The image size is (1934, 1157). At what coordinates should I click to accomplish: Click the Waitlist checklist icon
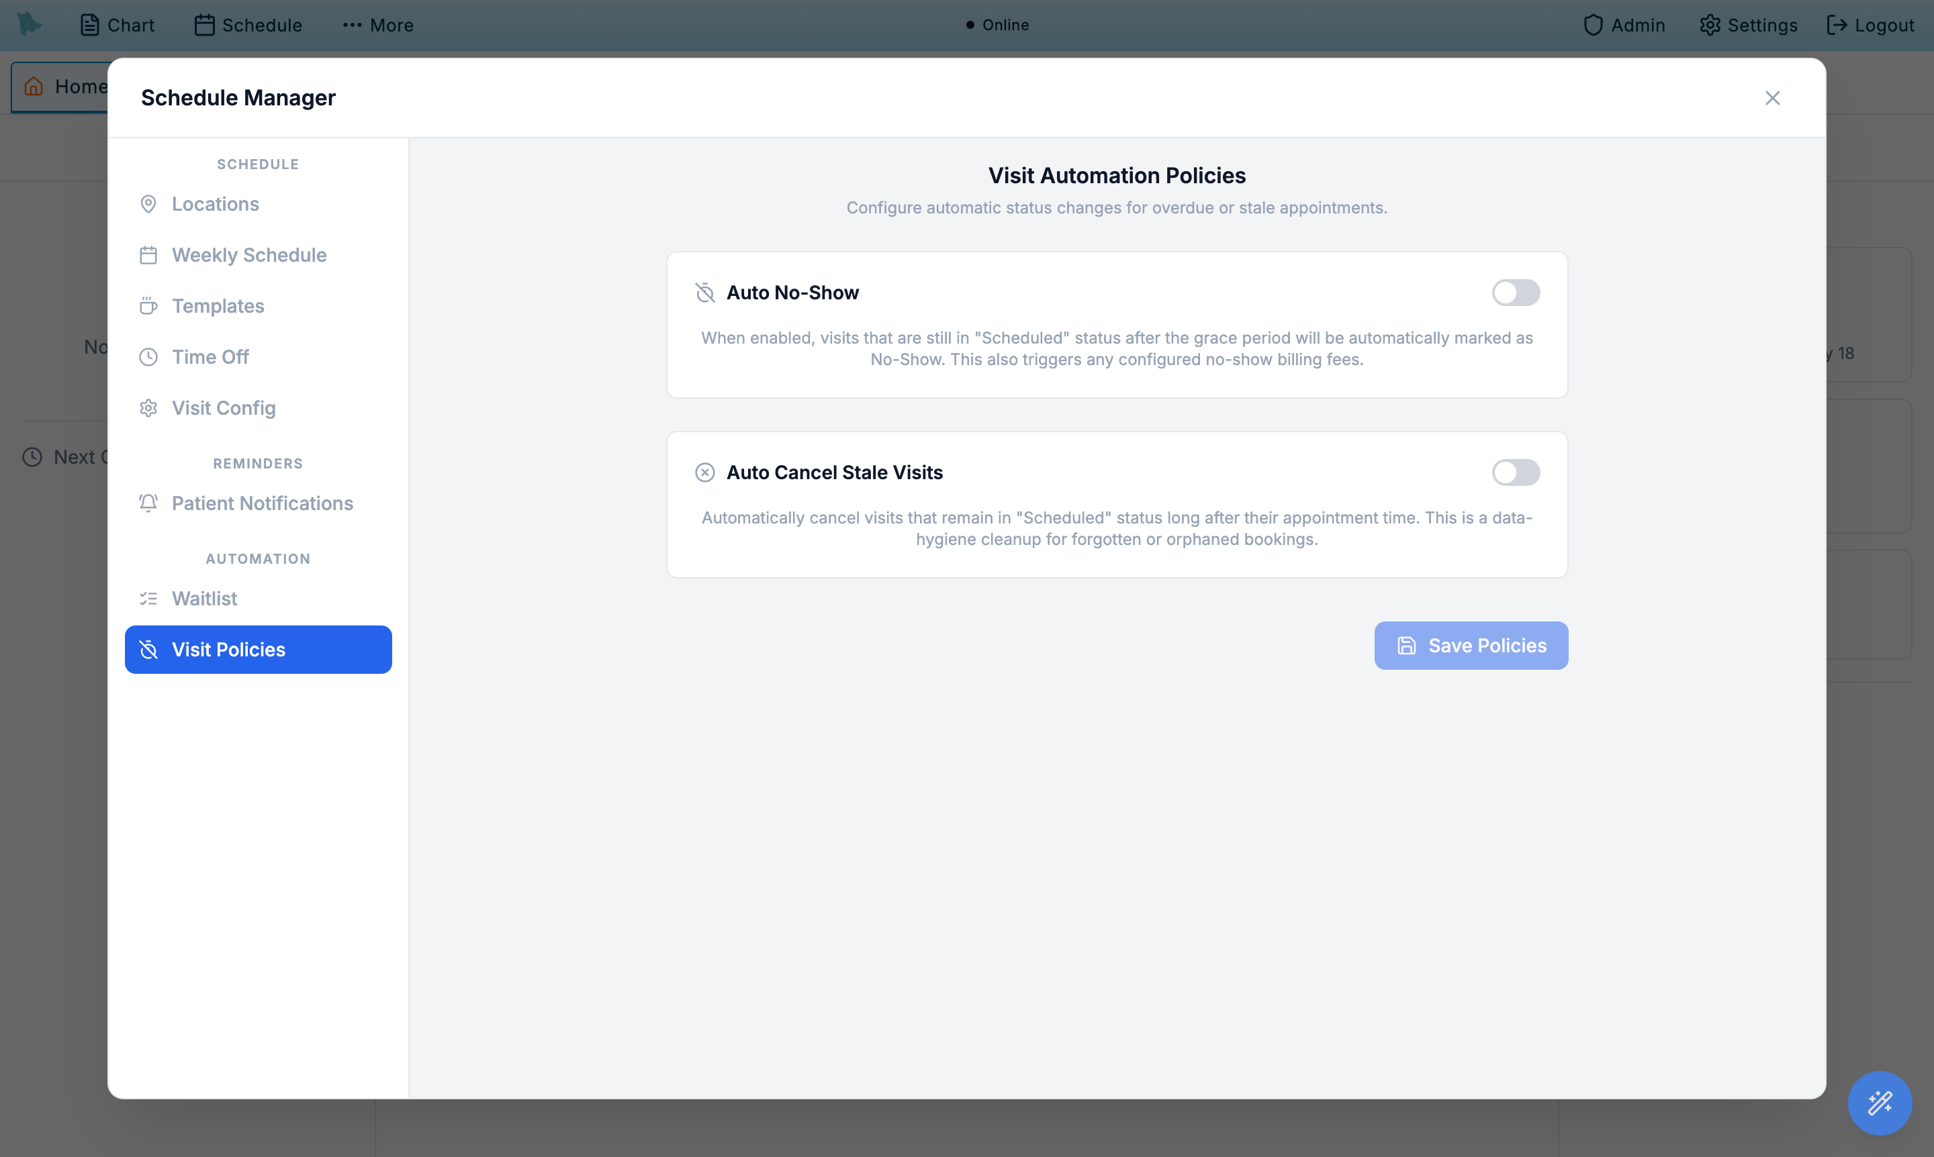(x=148, y=599)
